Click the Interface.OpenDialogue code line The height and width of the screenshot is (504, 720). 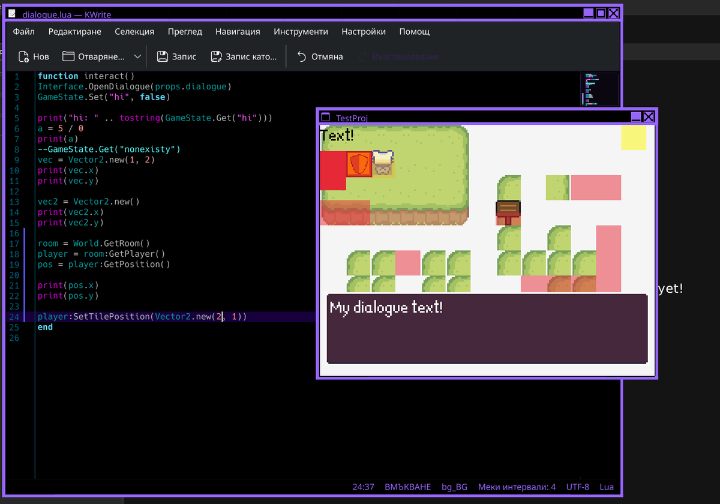click(x=134, y=86)
